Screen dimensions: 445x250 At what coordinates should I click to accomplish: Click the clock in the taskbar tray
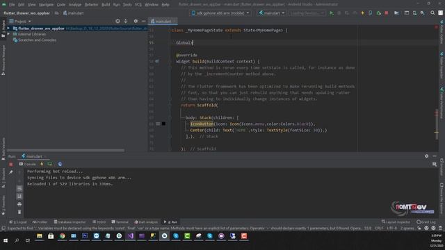click(x=436, y=240)
